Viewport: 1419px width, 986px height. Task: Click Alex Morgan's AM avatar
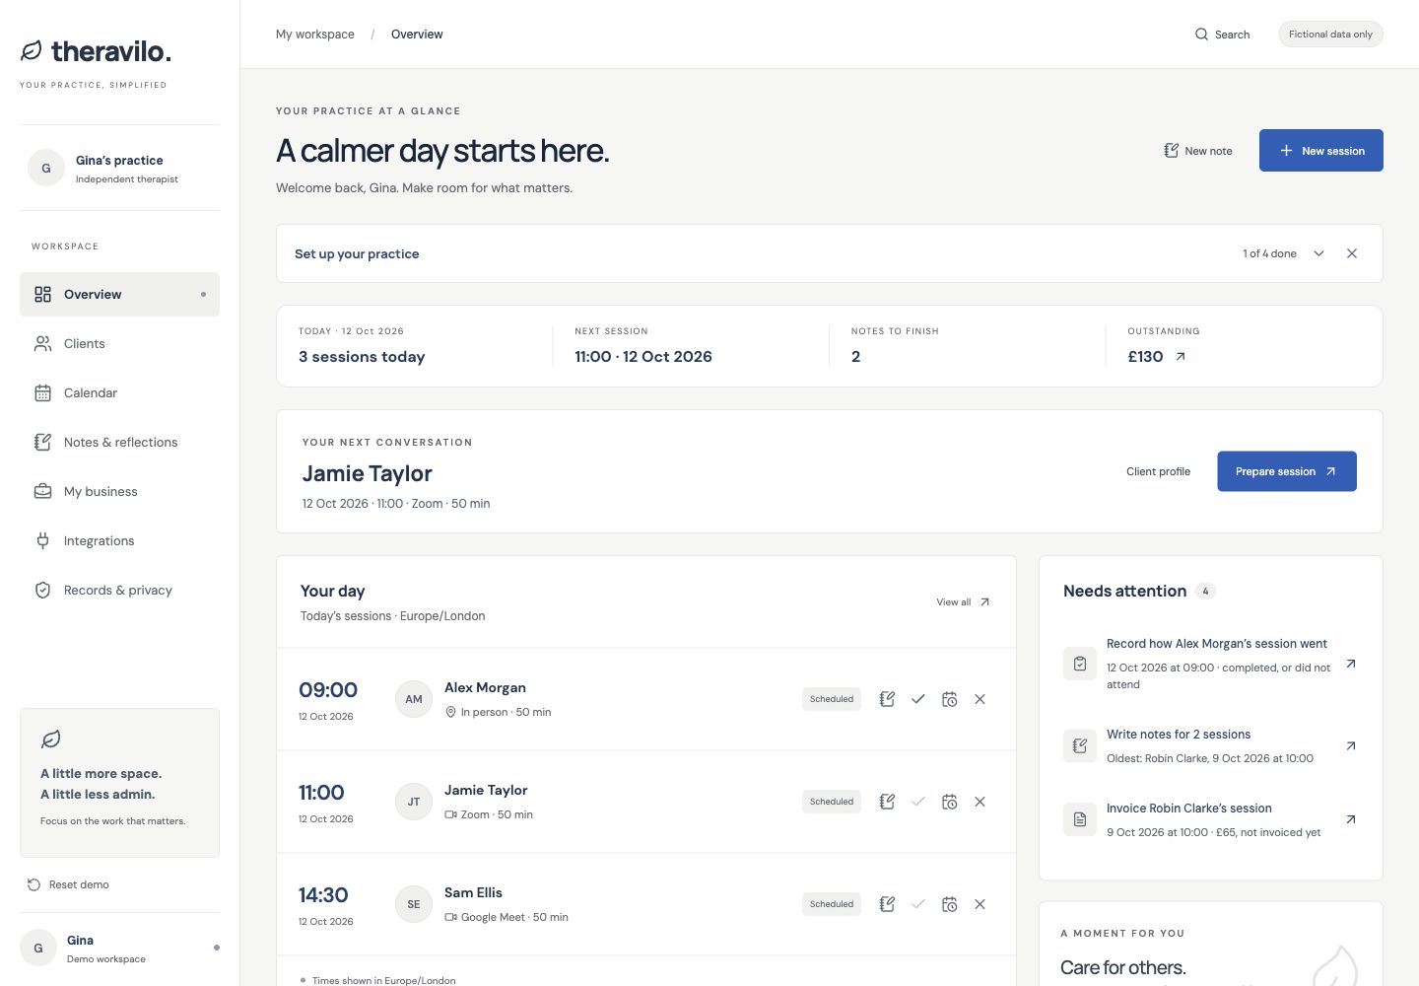(x=414, y=699)
